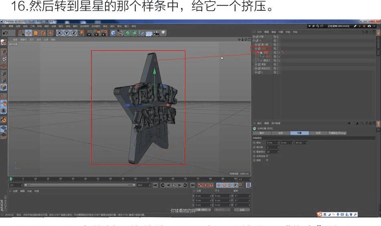Image resolution: width=381 pixels, height=226 pixels.
Task: Open the Help menu at end of main menu
Action: (x=134, y=26)
